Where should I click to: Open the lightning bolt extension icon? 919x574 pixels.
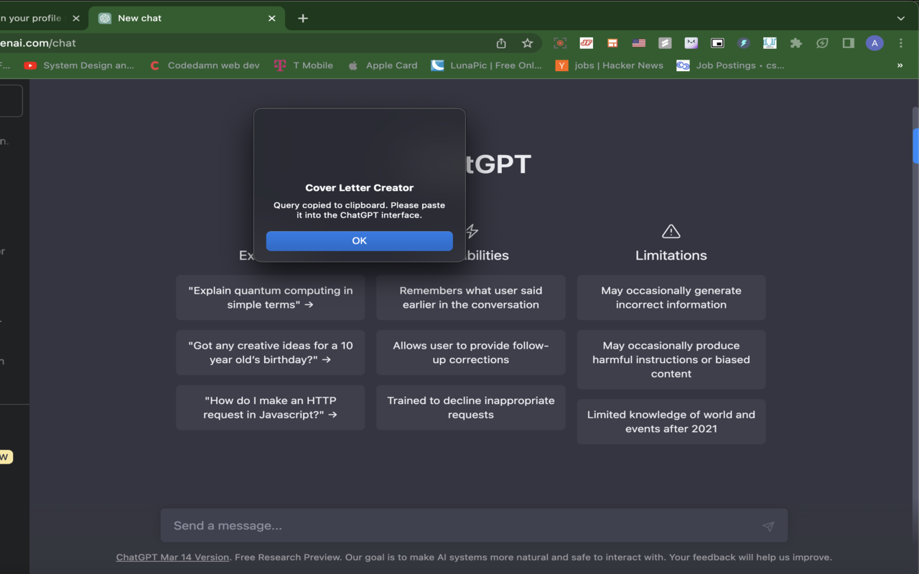[x=743, y=43]
